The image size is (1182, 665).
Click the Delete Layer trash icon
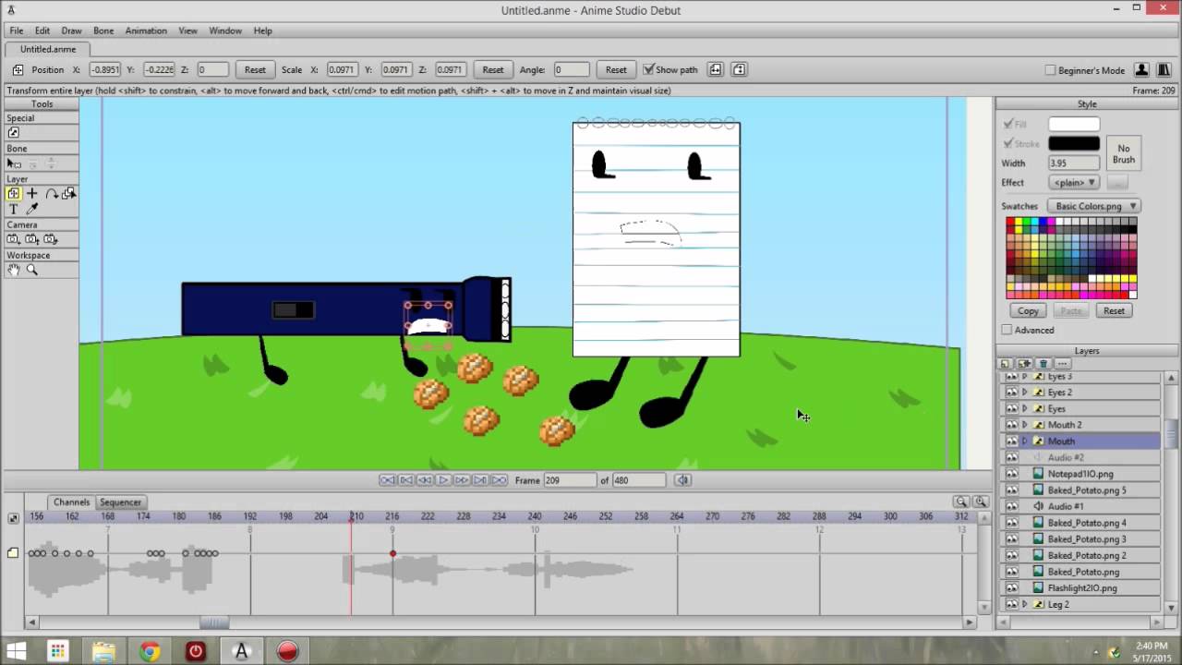click(1043, 364)
